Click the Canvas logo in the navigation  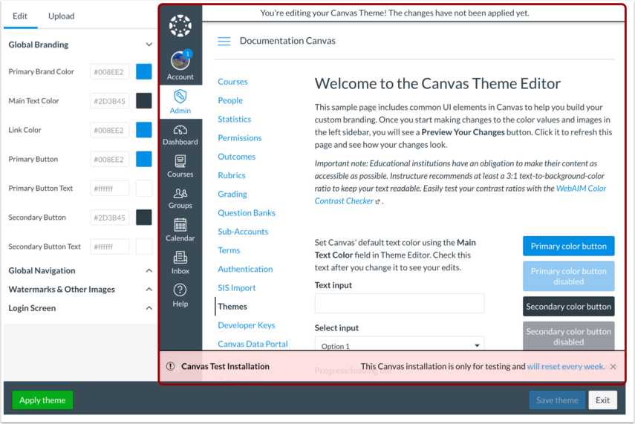180,26
